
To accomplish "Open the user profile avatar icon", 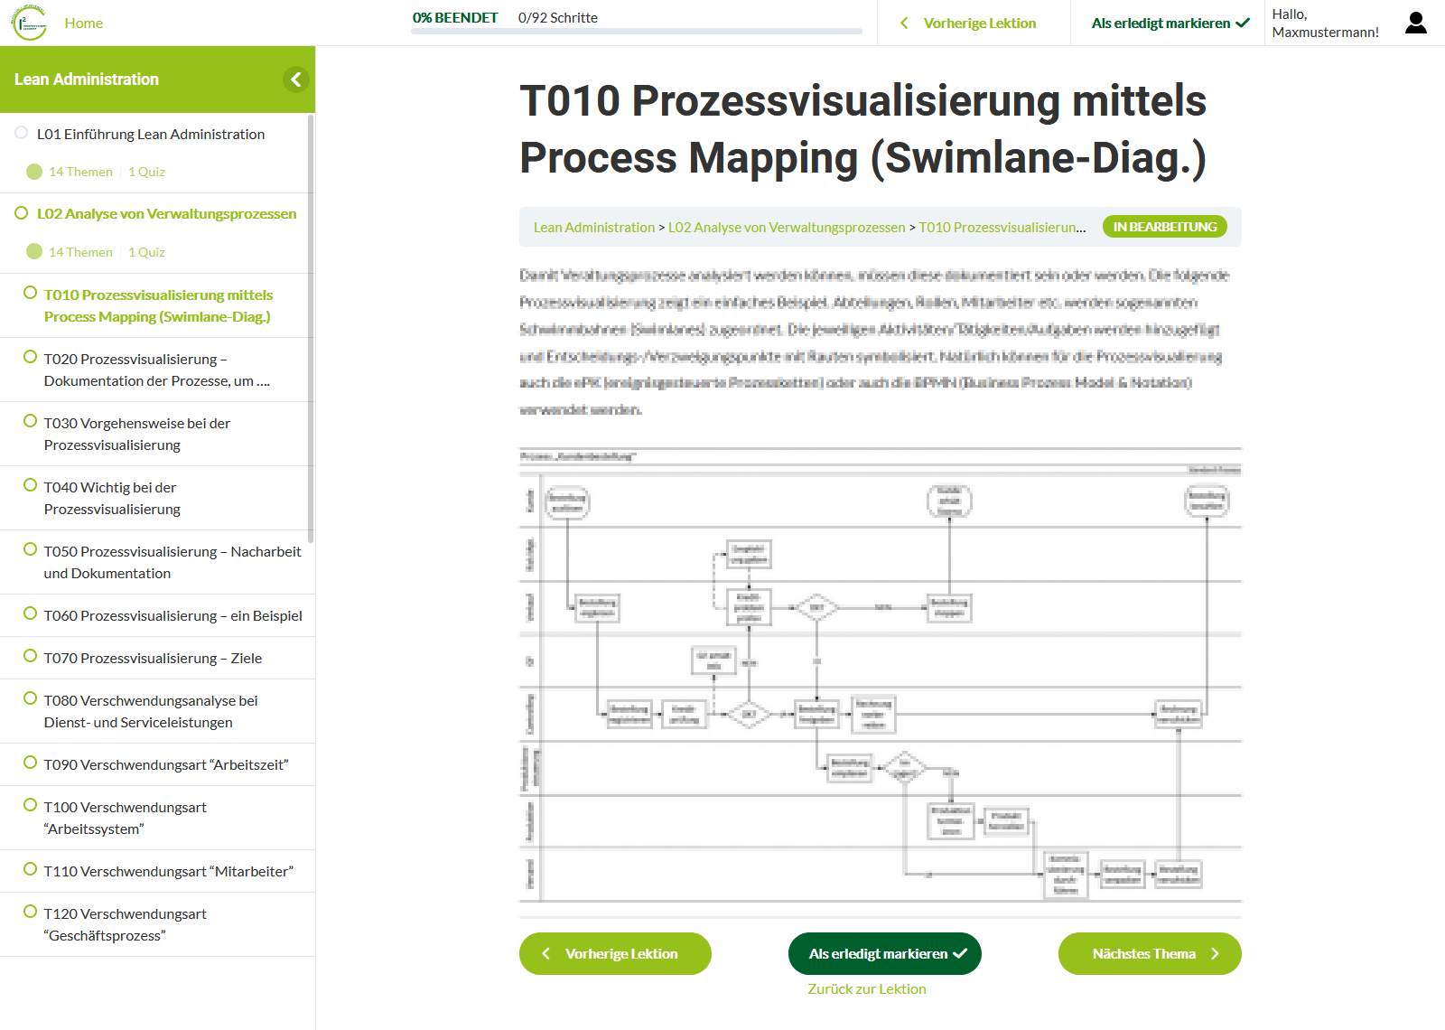I will tap(1415, 23).
